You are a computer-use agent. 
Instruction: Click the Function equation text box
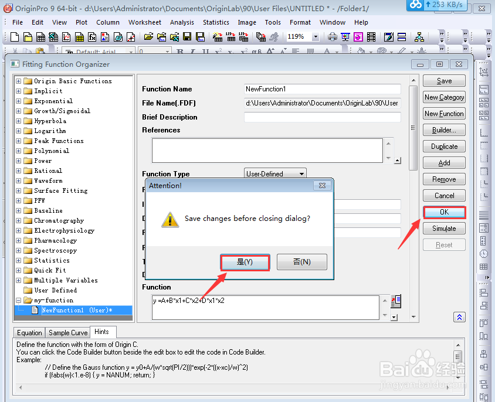(266, 307)
